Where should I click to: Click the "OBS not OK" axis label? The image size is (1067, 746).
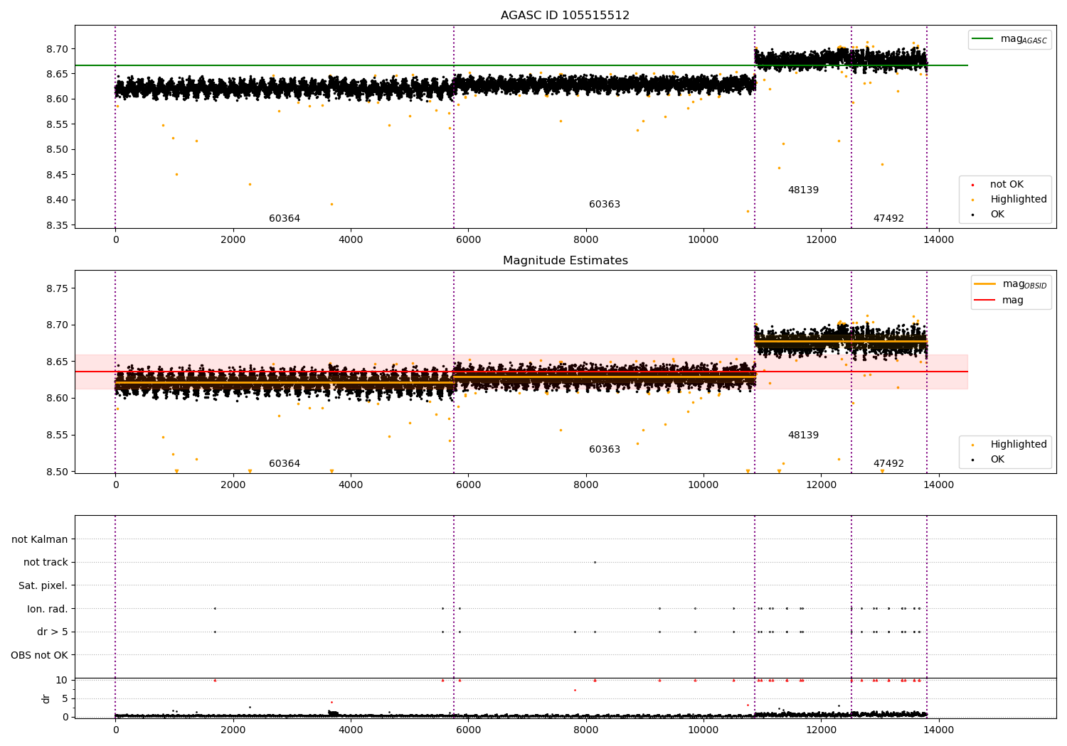(40, 655)
